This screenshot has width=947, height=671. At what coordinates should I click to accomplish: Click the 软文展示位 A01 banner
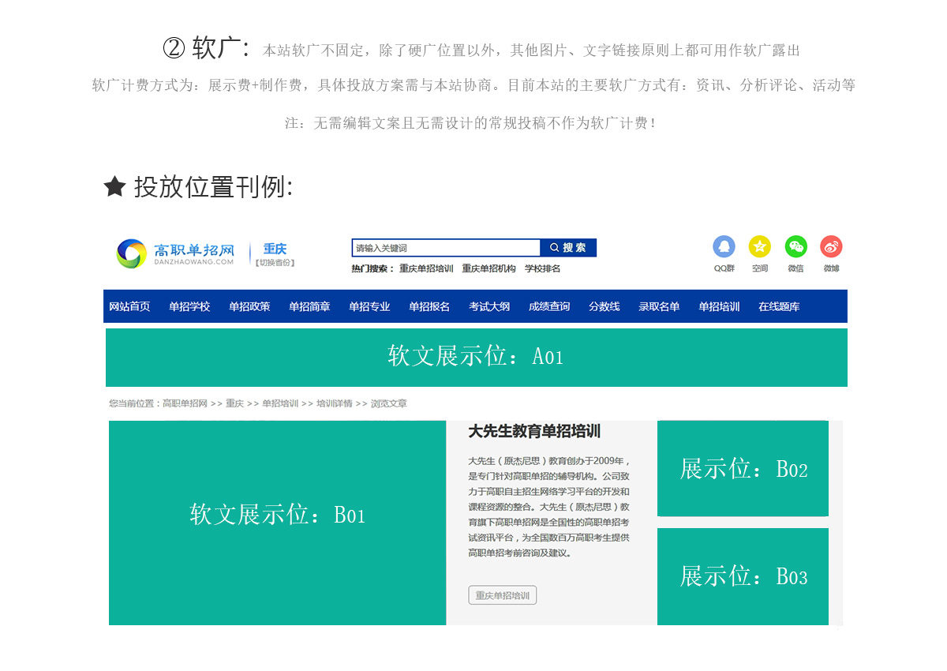coord(476,357)
